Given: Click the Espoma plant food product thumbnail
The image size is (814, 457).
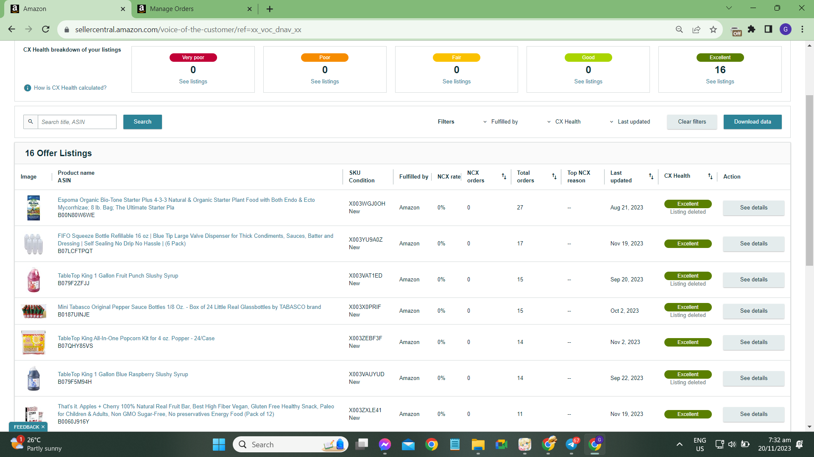Looking at the screenshot, I should point(33,208).
